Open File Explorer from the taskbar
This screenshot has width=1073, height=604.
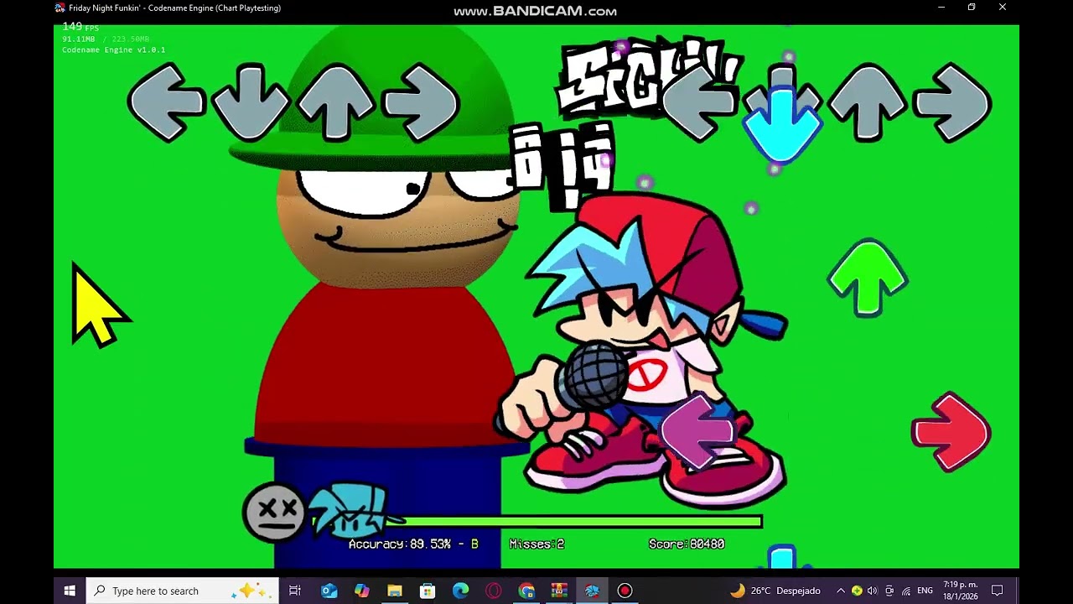[x=395, y=591]
